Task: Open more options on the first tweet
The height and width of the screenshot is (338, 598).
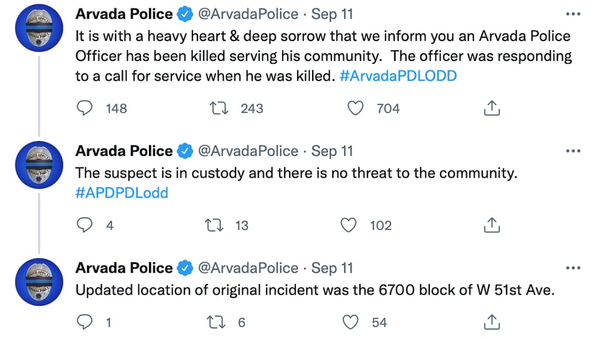Action: tap(573, 14)
